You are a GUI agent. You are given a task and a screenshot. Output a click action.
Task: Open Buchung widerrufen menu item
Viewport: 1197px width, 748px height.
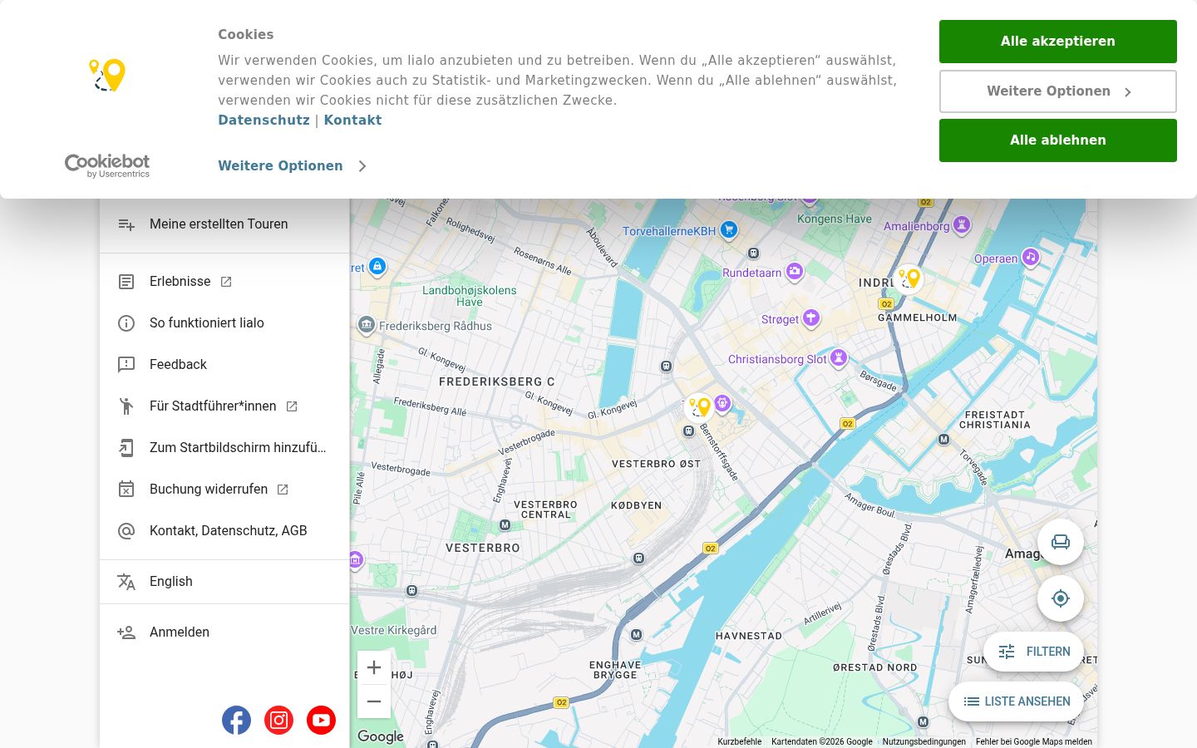[x=224, y=490]
